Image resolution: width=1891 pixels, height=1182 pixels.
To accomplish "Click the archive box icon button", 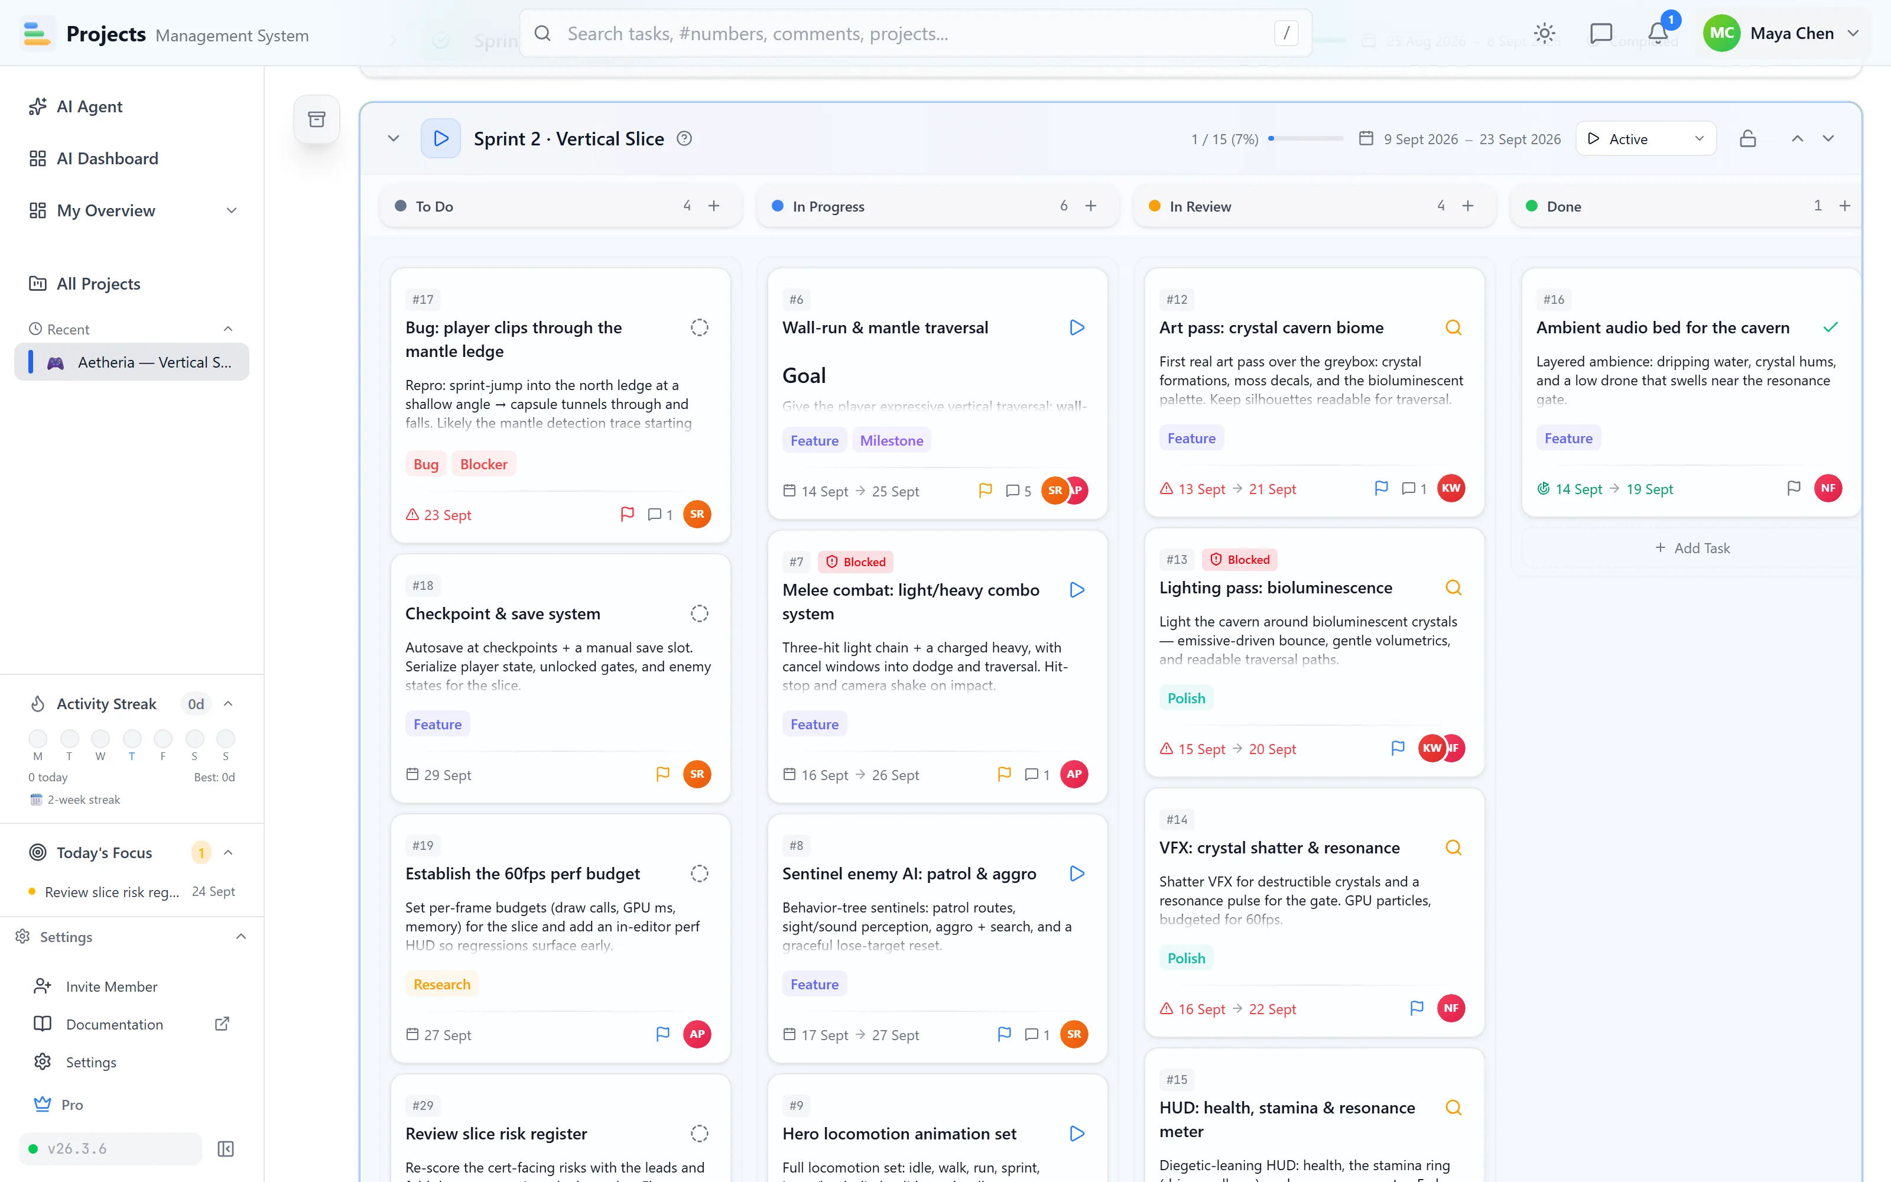I will coord(317,119).
